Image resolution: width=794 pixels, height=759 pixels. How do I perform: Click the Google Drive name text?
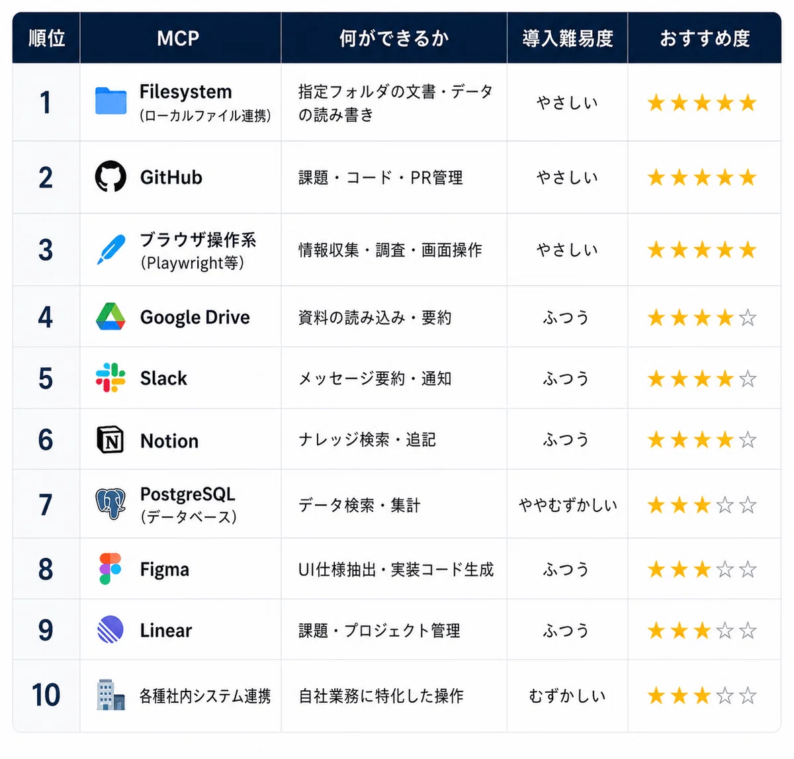click(x=195, y=318)
